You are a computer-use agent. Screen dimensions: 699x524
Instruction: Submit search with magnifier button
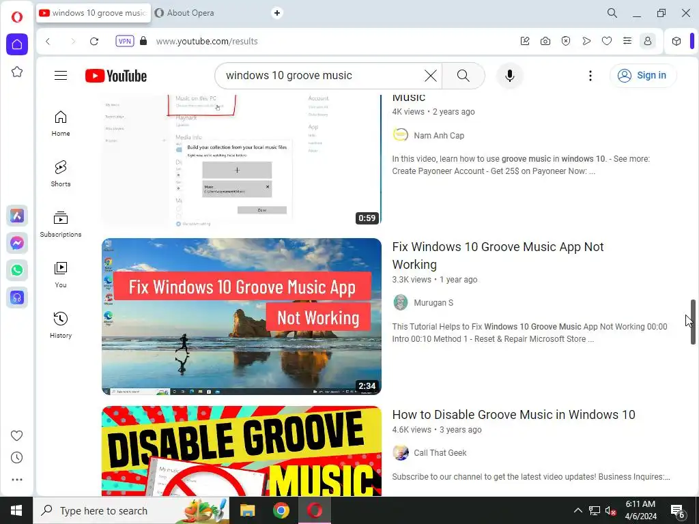point(463,76)
